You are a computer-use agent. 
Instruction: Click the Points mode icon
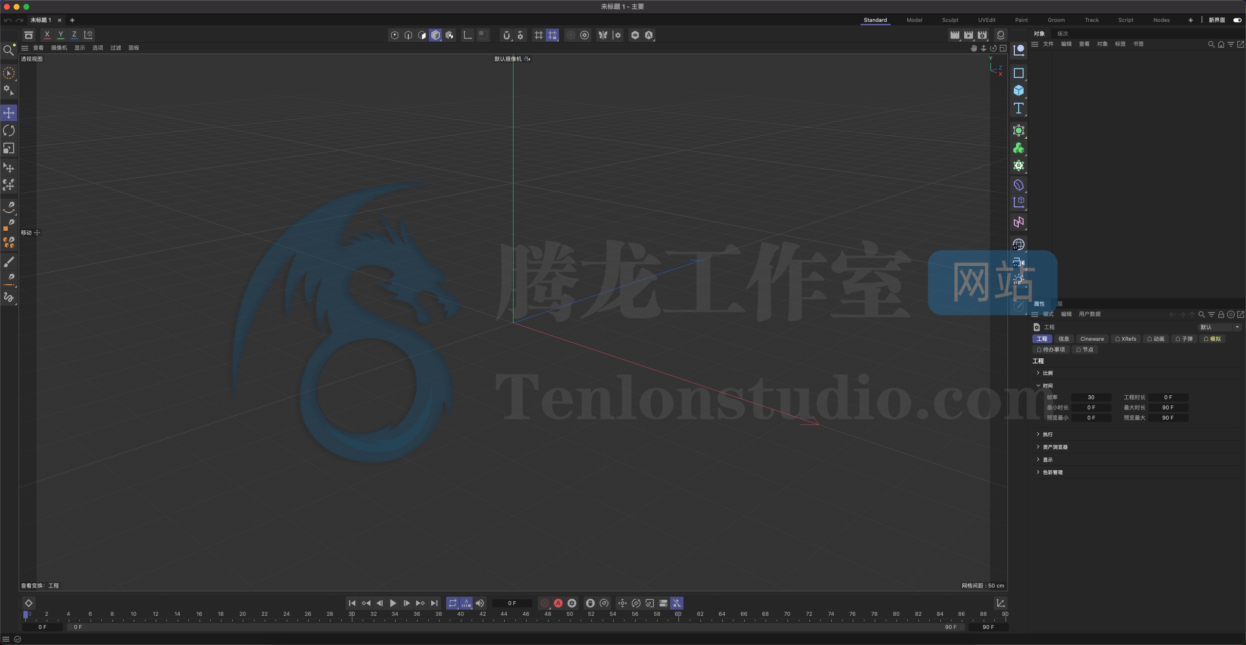click(x=395, y=35)
